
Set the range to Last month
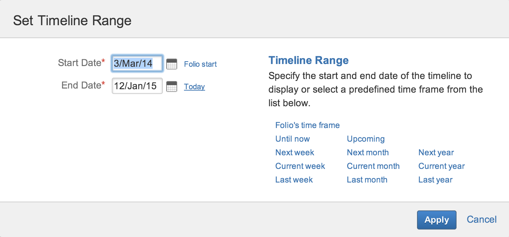point(367,180)
